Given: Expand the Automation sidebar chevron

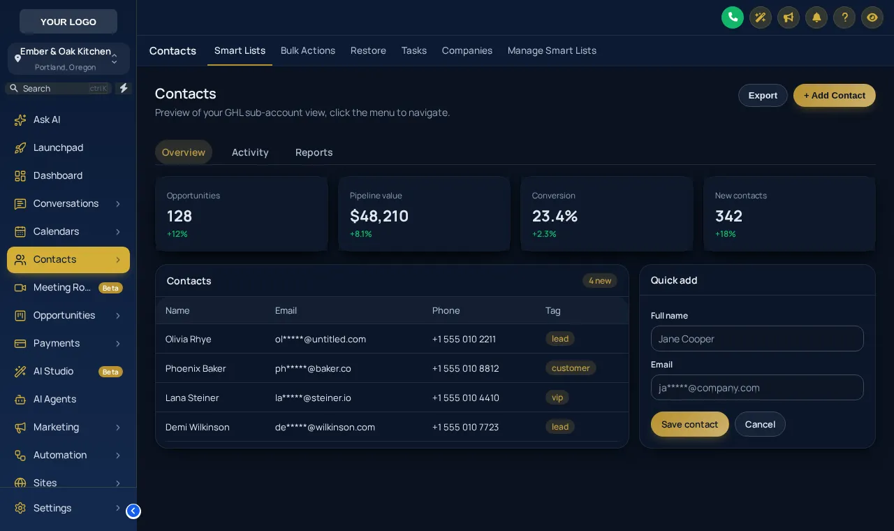Looking at the screenshot, I should pos(118,456).
